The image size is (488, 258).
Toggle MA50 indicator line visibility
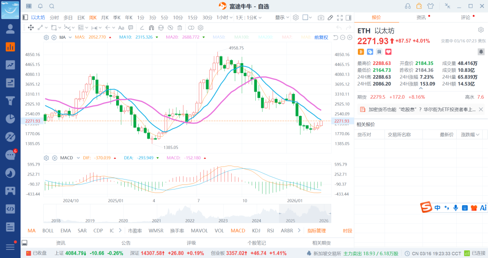[x=219, y=37]
